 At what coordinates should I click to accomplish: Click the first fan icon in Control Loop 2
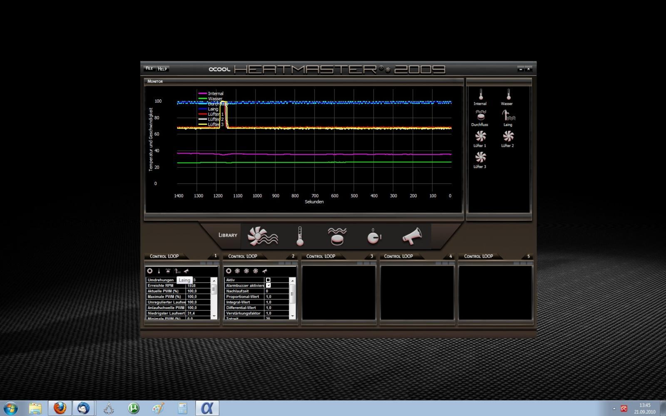(x=237, y=271)
